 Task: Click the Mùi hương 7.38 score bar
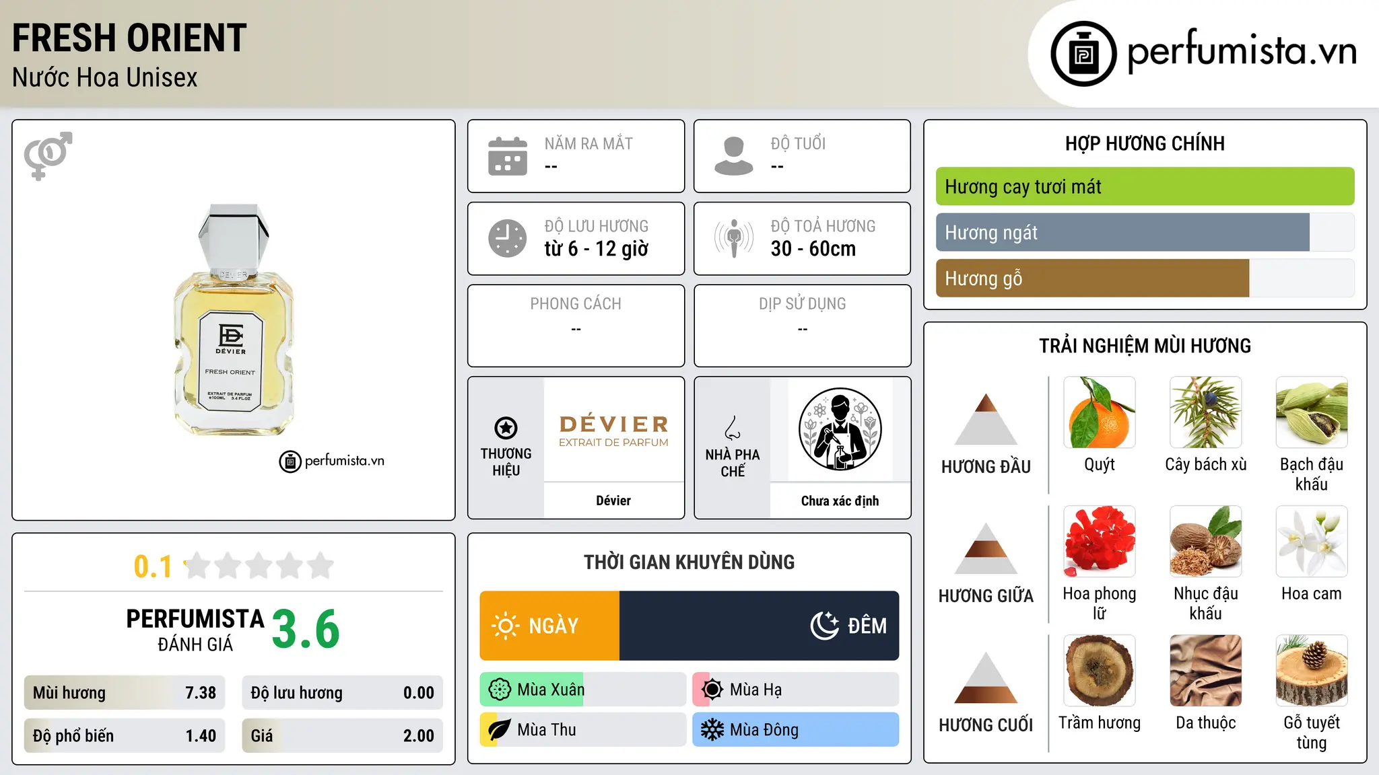[125, 693]
